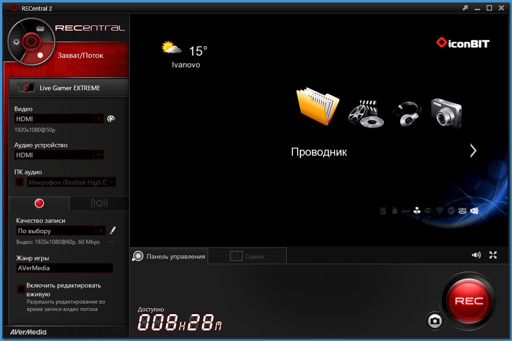Edit recording quality with pencil icon

click(x=113, y=230)
